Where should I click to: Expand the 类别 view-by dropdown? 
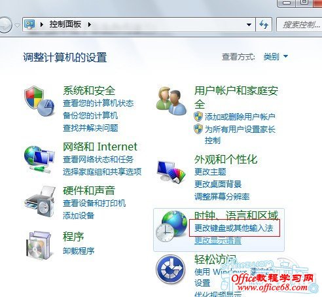click(x=276, y=57)
